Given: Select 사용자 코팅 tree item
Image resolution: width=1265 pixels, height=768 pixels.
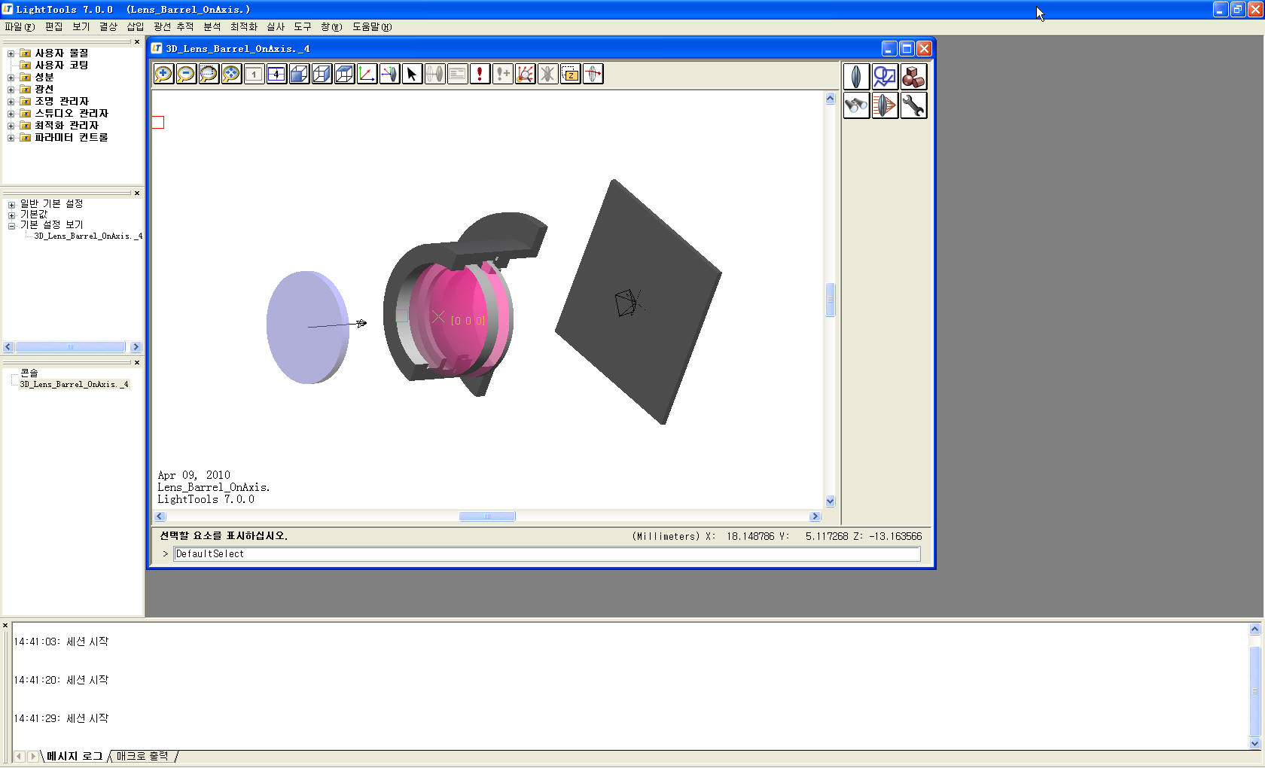Looking at the screenshot, I should click(x=62, y=66).
